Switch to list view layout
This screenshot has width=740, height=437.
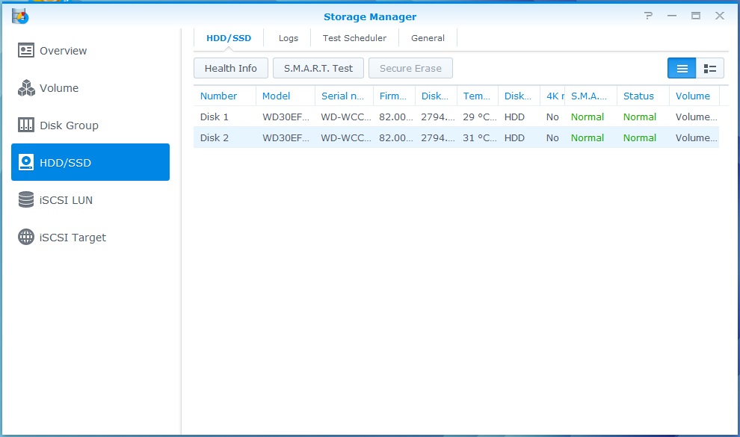682,69
